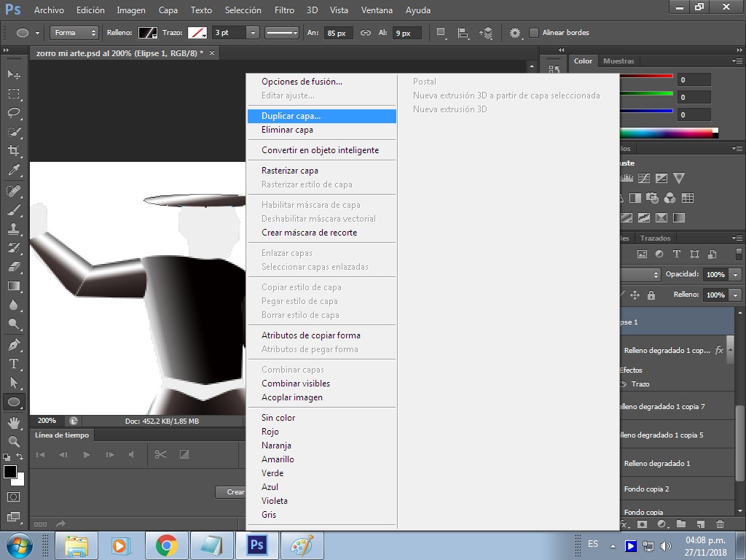Click the timeline play button
Screen dimensions: 746x560
[87, 454]
